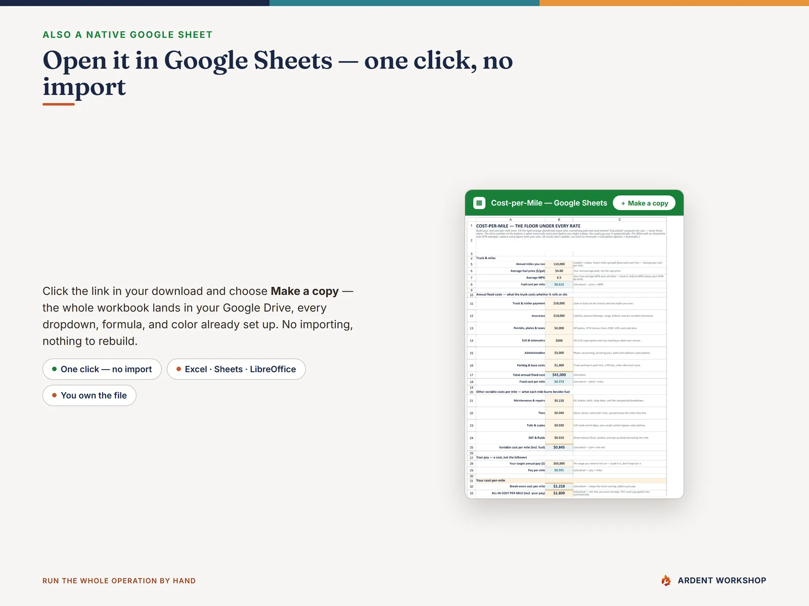Click the 'Pay per mile' value $0.591

coord(559,470)
